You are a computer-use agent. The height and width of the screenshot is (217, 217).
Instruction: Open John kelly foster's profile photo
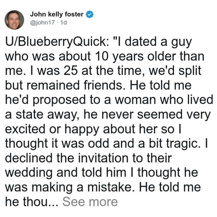pyautogui.click(x=14, y=20)
